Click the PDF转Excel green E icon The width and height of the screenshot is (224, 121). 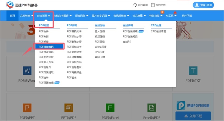click(x=110, y=108)
